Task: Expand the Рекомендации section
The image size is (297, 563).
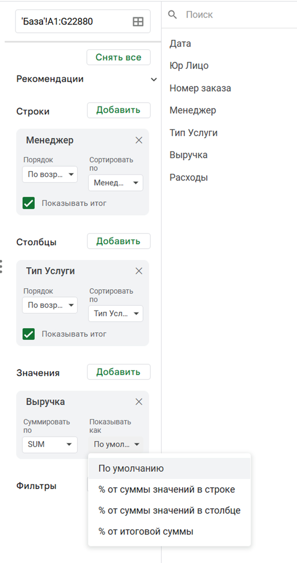Action: tap(154, 79)
